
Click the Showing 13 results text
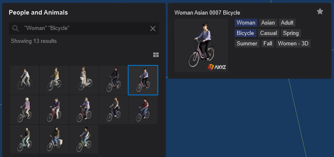[34, 41]
